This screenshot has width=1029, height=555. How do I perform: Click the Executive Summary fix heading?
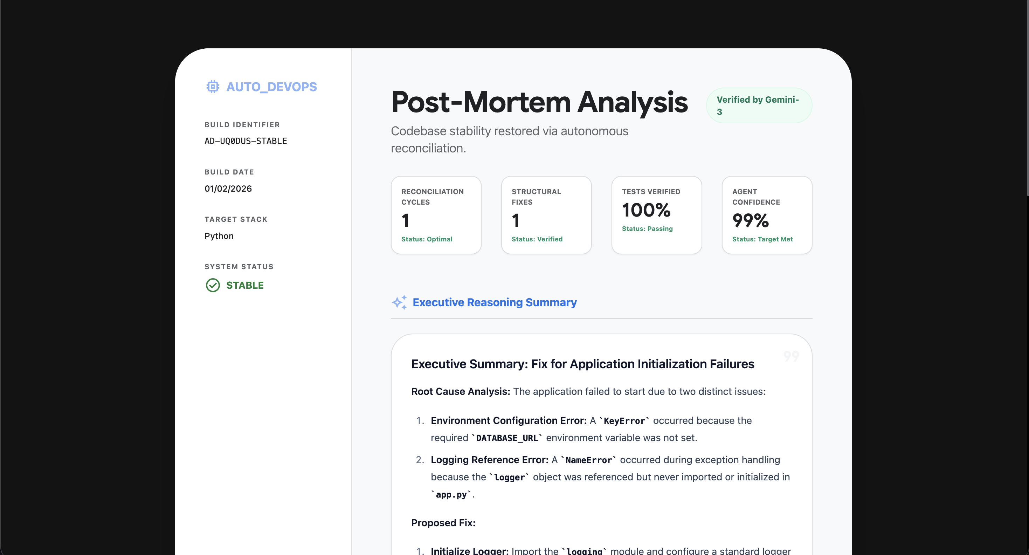point(582,364)
